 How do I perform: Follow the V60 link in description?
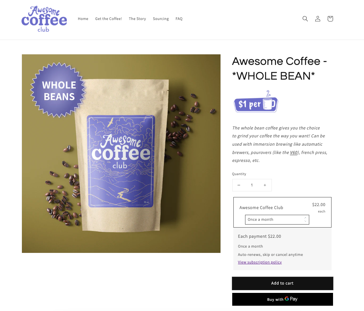click(x=294, y=152)
